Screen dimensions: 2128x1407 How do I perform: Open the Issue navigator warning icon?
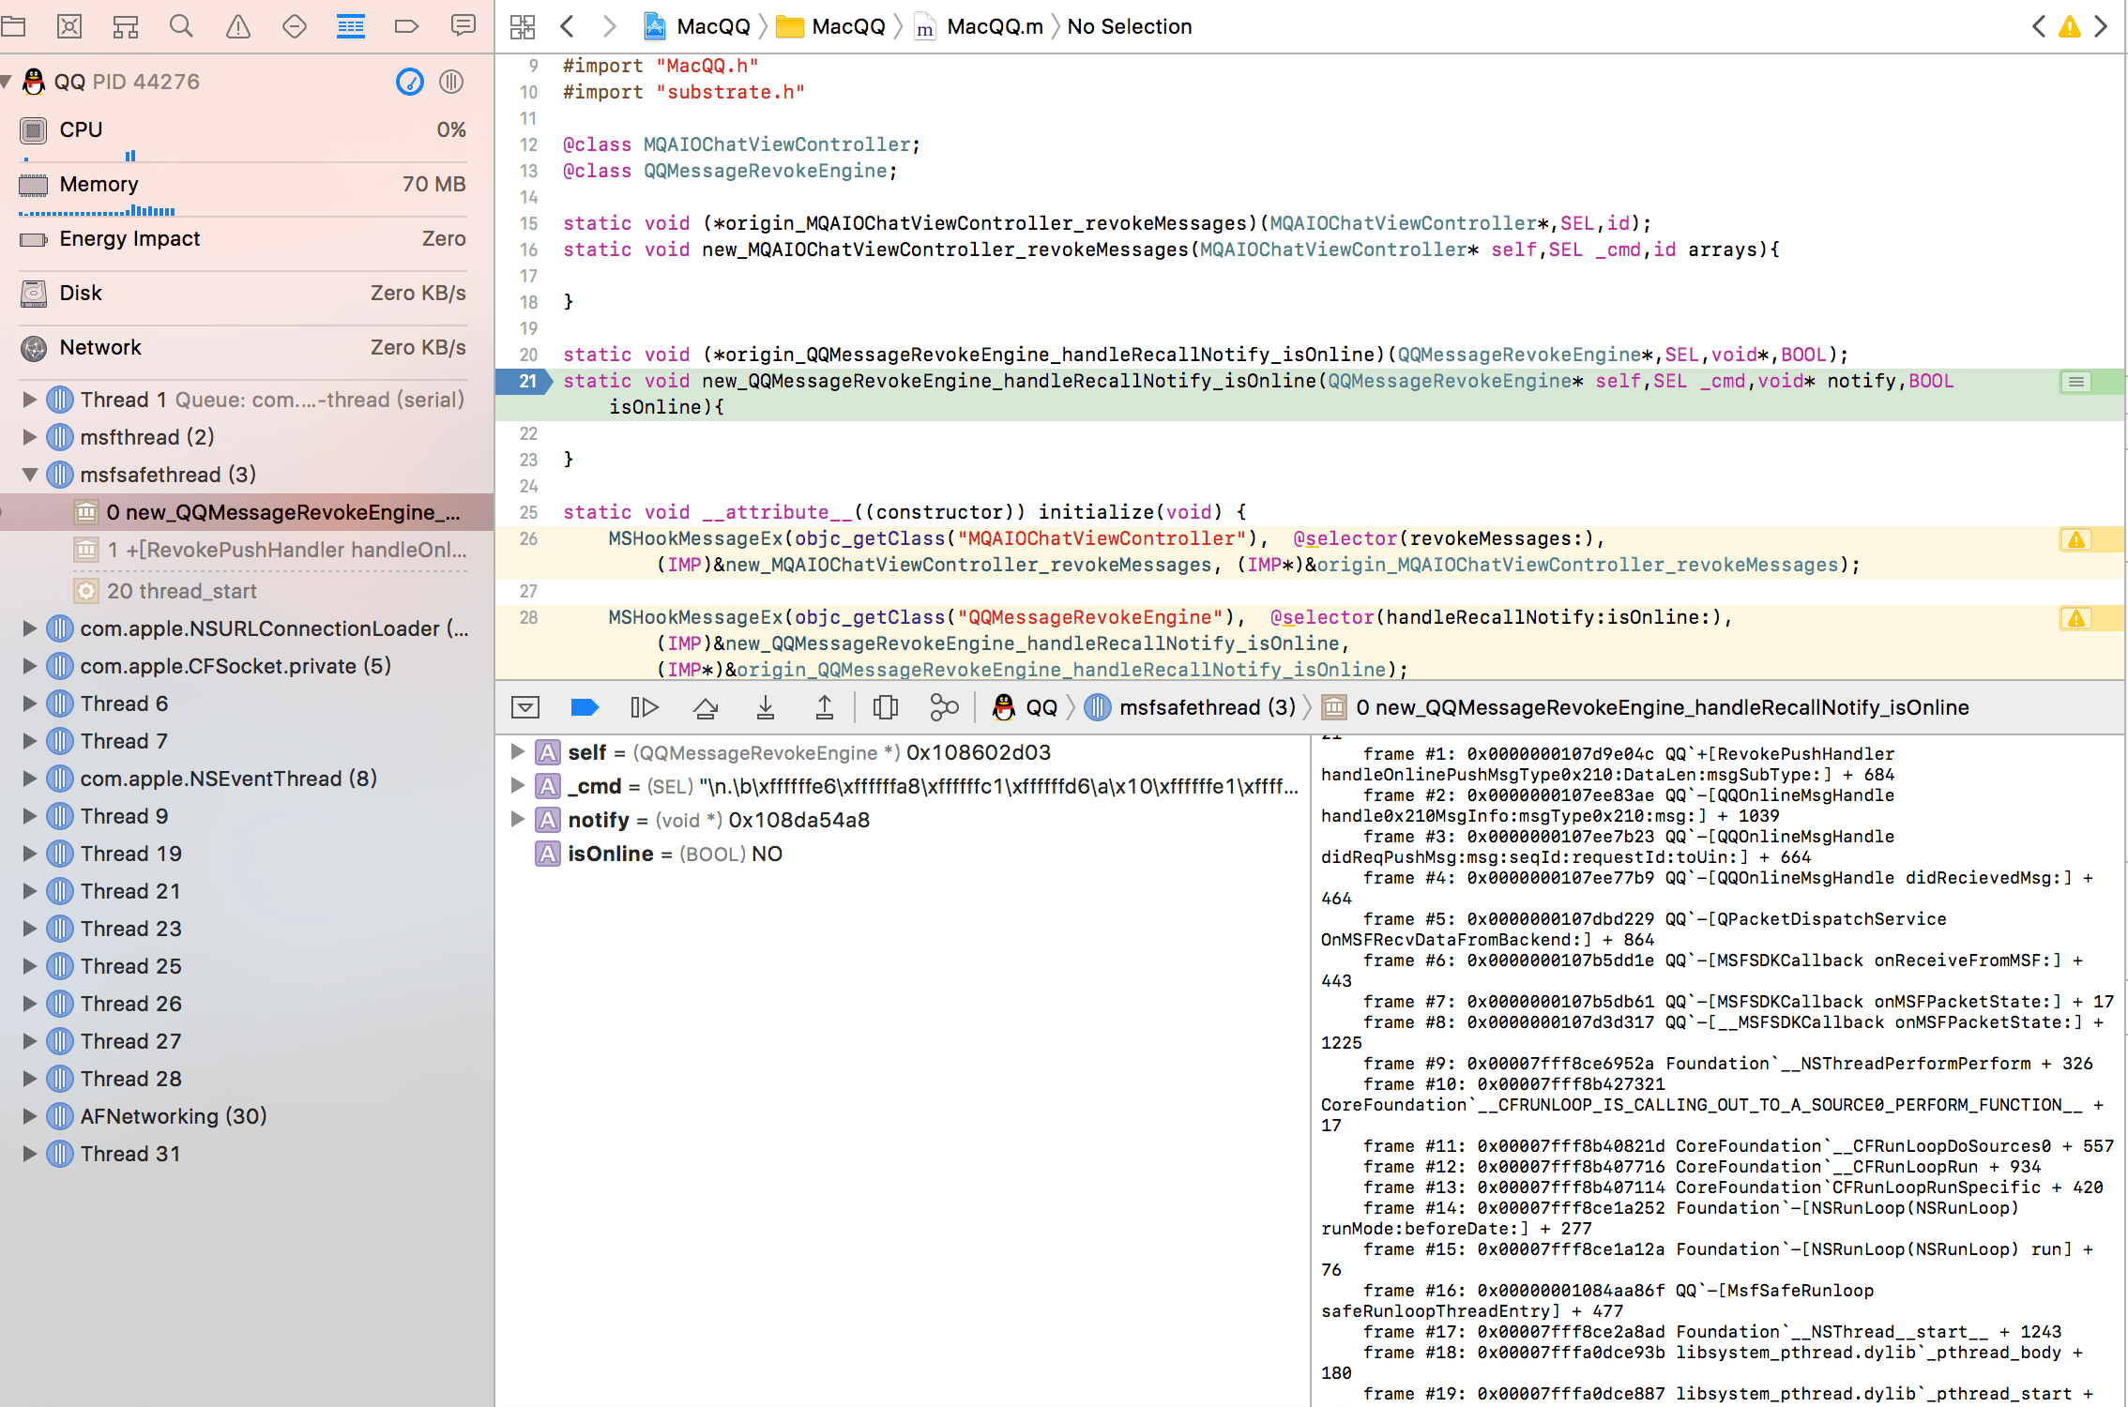click(x=238, y=26)
